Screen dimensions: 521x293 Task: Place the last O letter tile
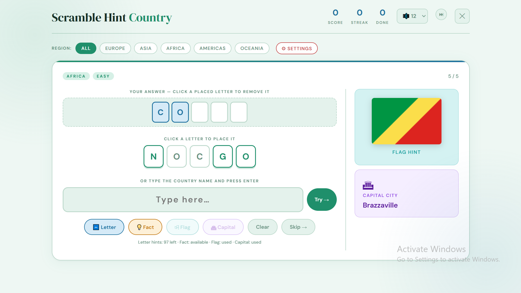pos(246,157)
